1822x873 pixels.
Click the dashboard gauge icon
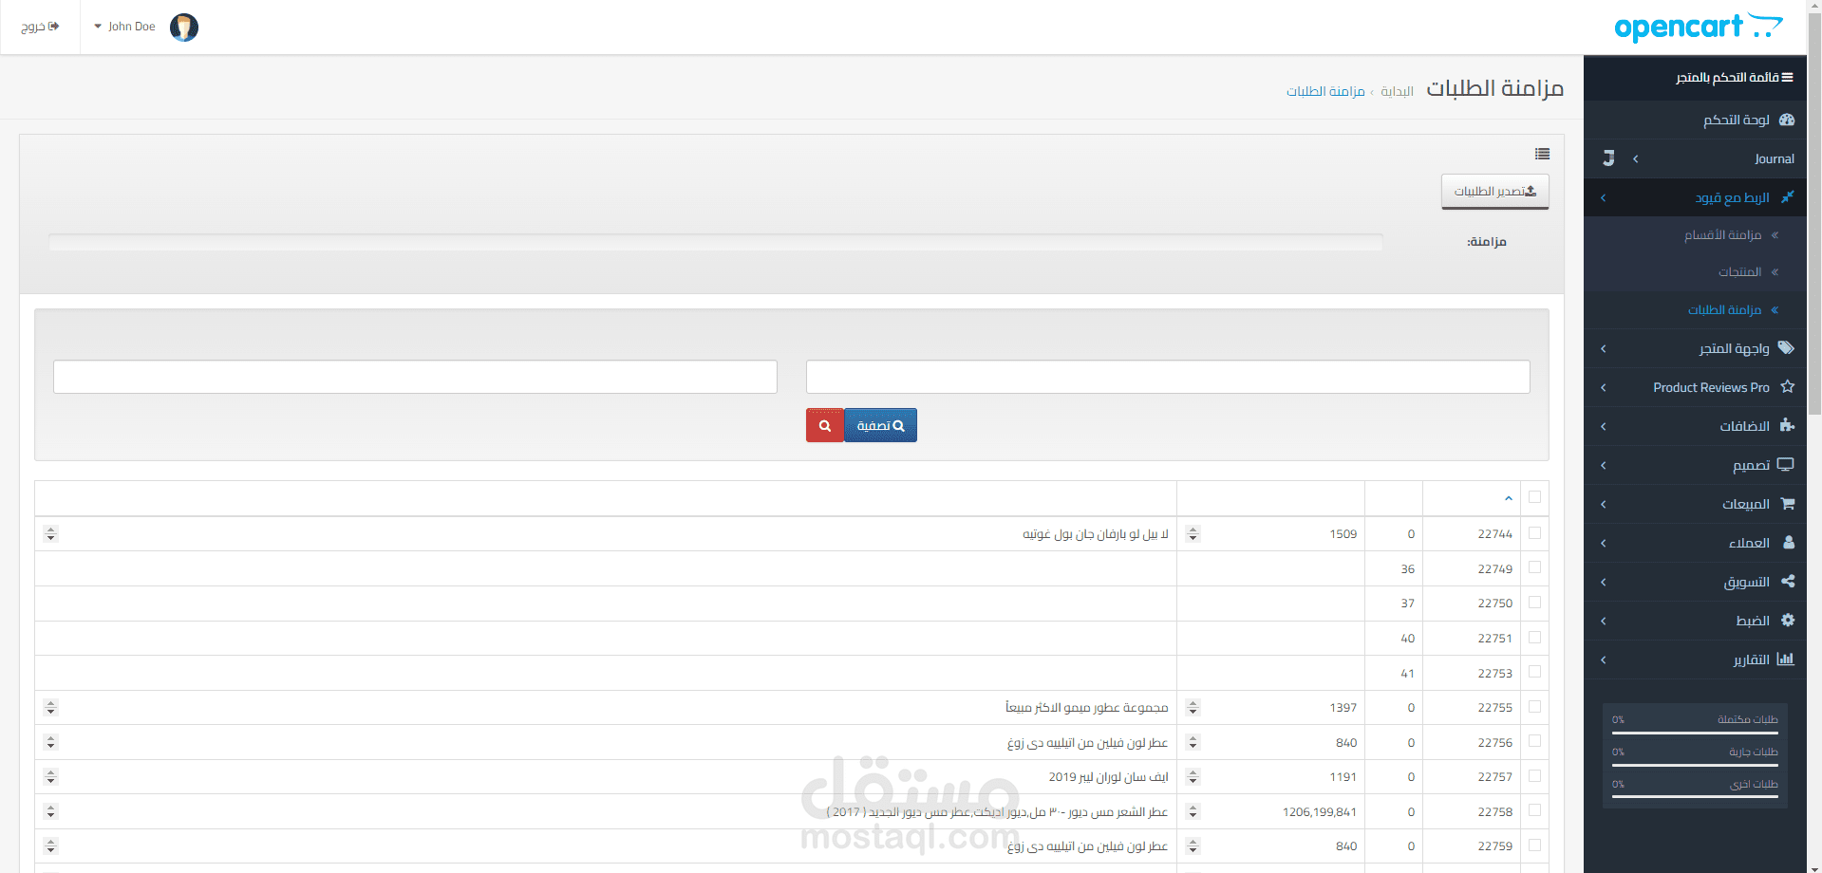[1787, 120]
